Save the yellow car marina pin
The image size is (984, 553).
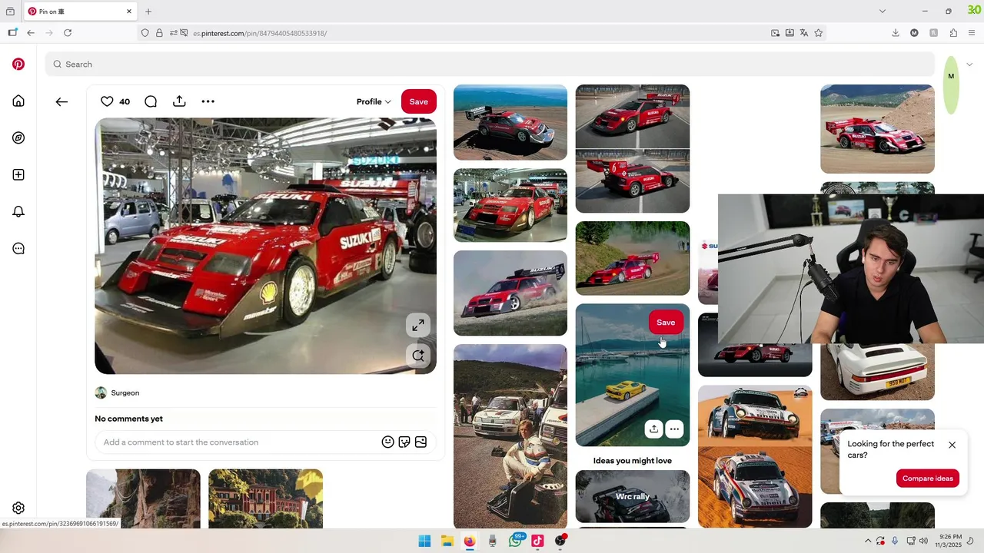coord(666,323)
